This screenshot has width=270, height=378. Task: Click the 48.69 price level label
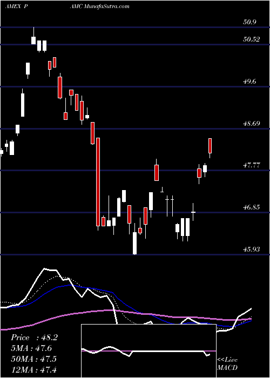coord(252,124)
